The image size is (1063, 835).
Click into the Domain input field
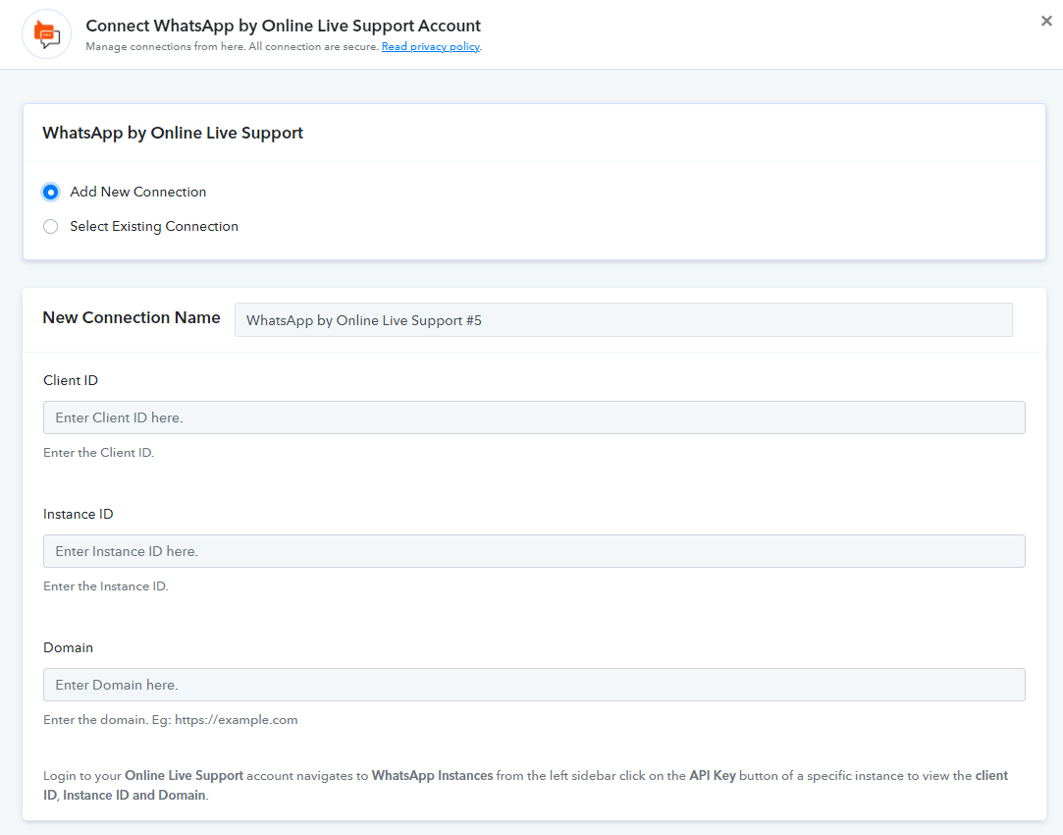(534, 685)
